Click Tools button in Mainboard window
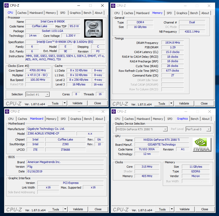Screen dimensions: 219x216 pyautogui.click(x=56, y=209)
